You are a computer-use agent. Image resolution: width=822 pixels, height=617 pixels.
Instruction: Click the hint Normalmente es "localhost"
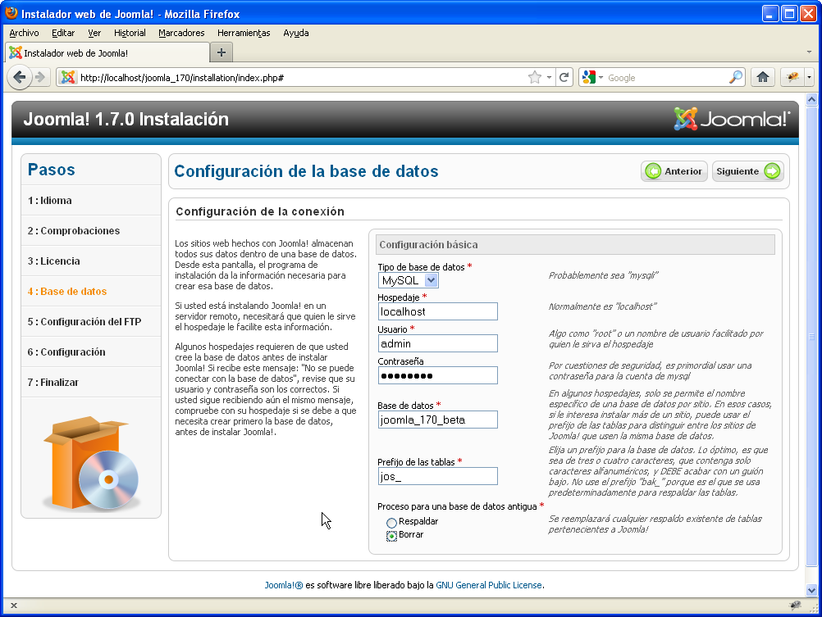[x=602, y=306]
